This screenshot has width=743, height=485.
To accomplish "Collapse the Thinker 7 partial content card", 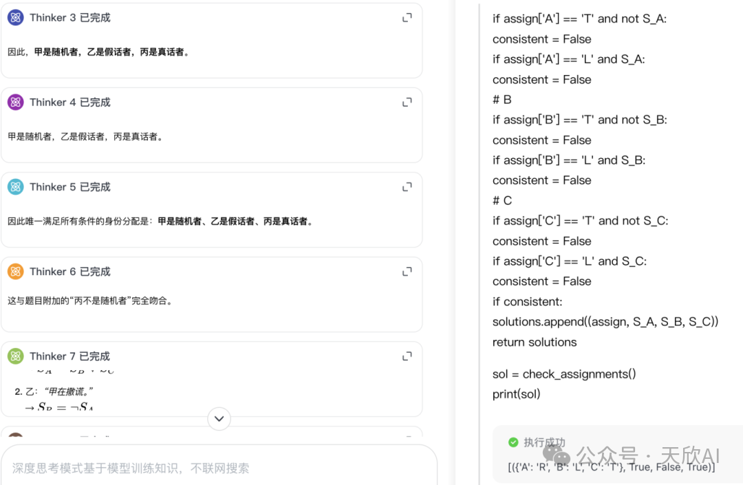I will tap(407, 356).
